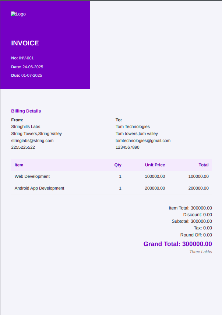Image resolution: width=222 pixels, height=315 pixels.
Task: Click the recipient phone number 1234567890
Action: tap(127, 147)
